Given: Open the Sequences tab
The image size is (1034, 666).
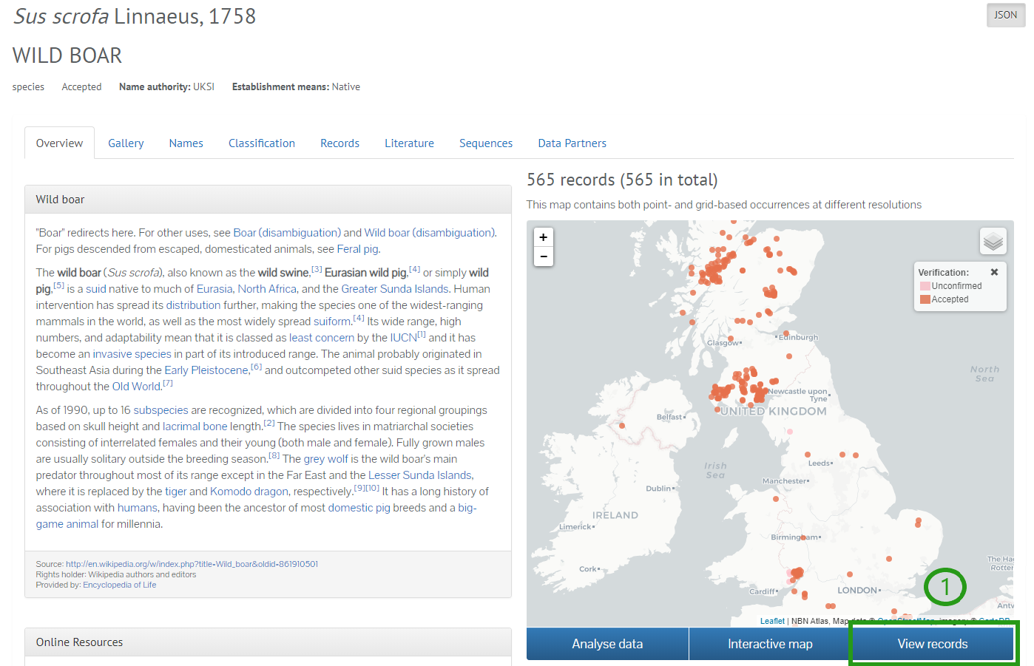Looking at the screenshot, I should pyautogui.click(x=485, y=143).
